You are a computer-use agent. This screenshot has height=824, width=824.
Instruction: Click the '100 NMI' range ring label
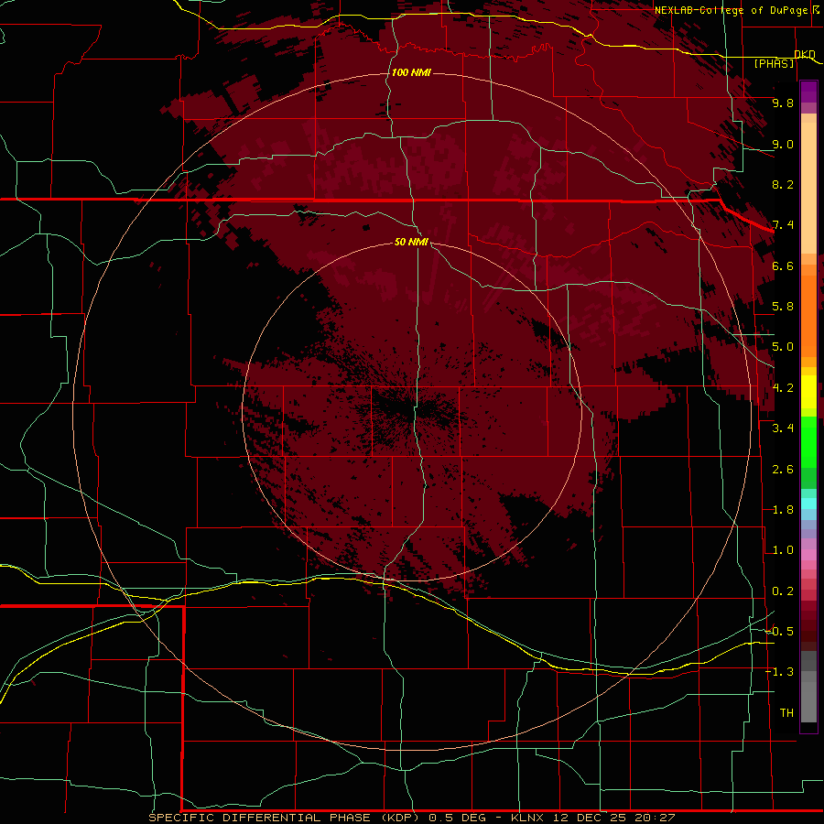[411, 72]
